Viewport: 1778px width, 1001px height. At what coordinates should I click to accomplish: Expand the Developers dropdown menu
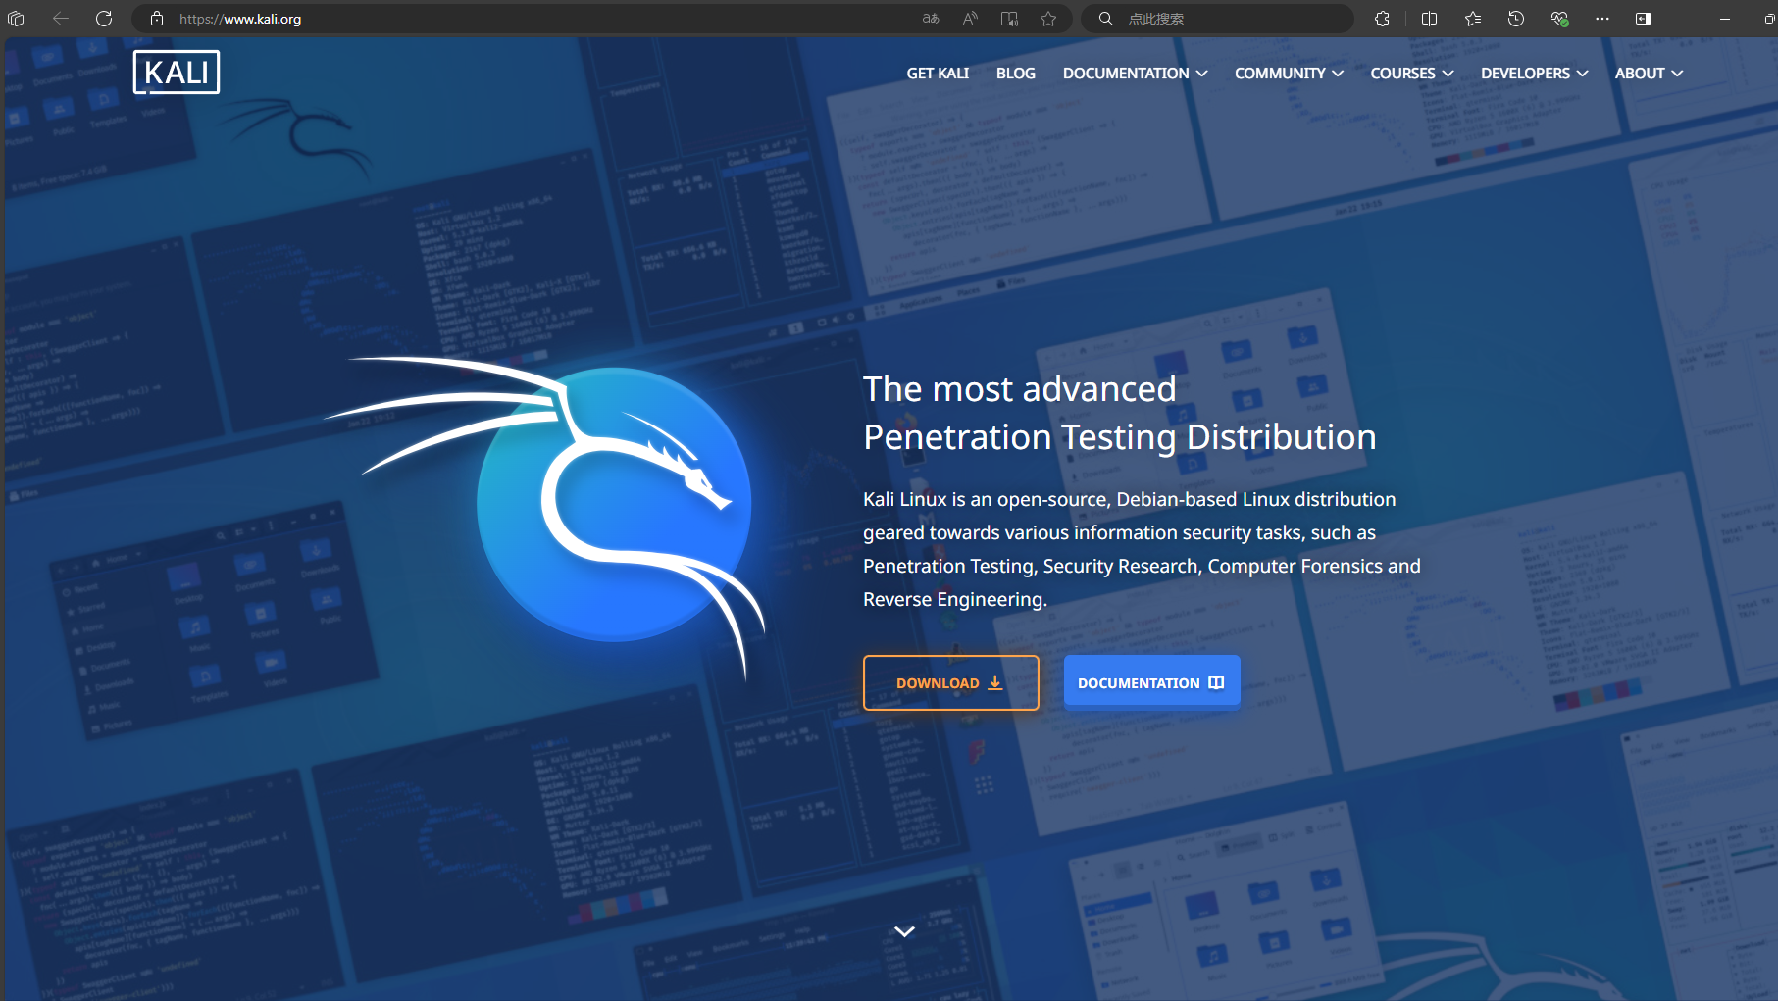point(1534,74)
